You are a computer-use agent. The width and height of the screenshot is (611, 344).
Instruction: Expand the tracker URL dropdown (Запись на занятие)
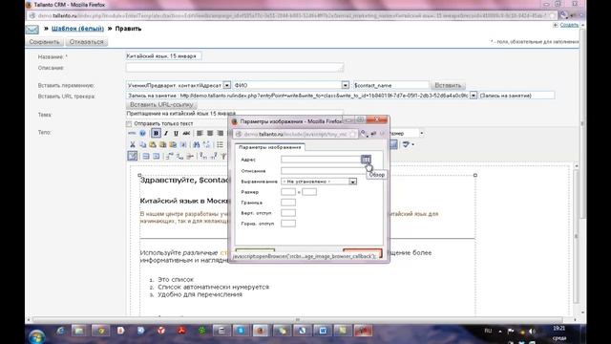[x=474, y=96]
